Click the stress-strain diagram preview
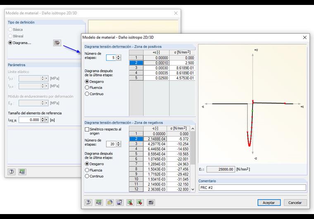 coord(252,104)
